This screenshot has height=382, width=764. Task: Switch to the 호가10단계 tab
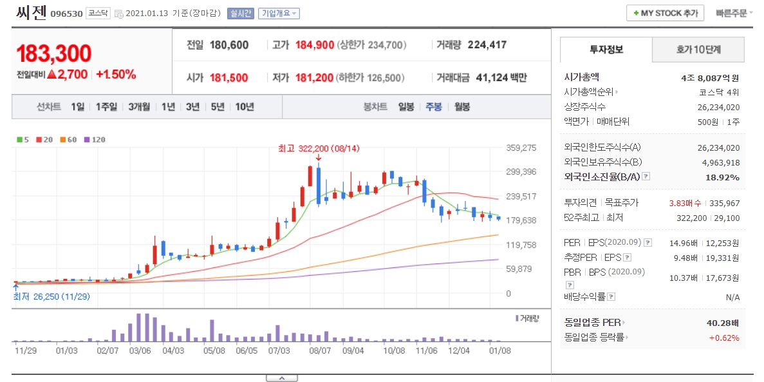pyautogui.click(x=699, y=49)
